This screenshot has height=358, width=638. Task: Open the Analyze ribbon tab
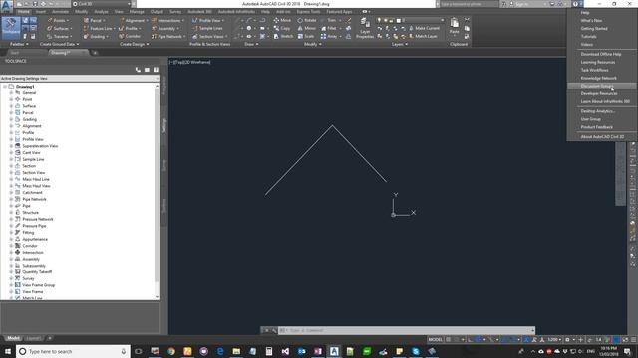click(101, 12)
